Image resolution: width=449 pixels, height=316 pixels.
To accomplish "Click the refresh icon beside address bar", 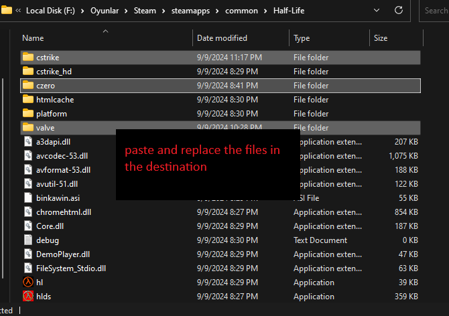I will click(399, 11).
